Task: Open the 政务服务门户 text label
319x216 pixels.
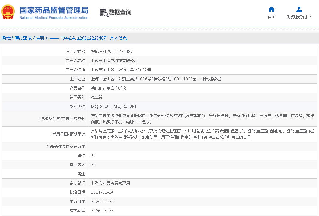Action: [x=299, y=17]
